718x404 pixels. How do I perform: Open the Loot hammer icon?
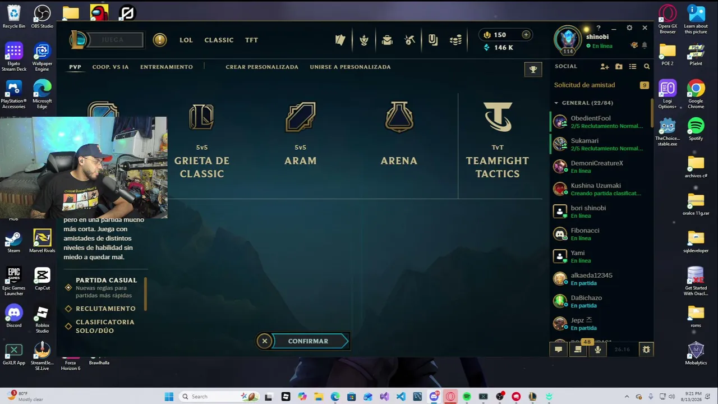pyautogui.click(x=410, y=40)
